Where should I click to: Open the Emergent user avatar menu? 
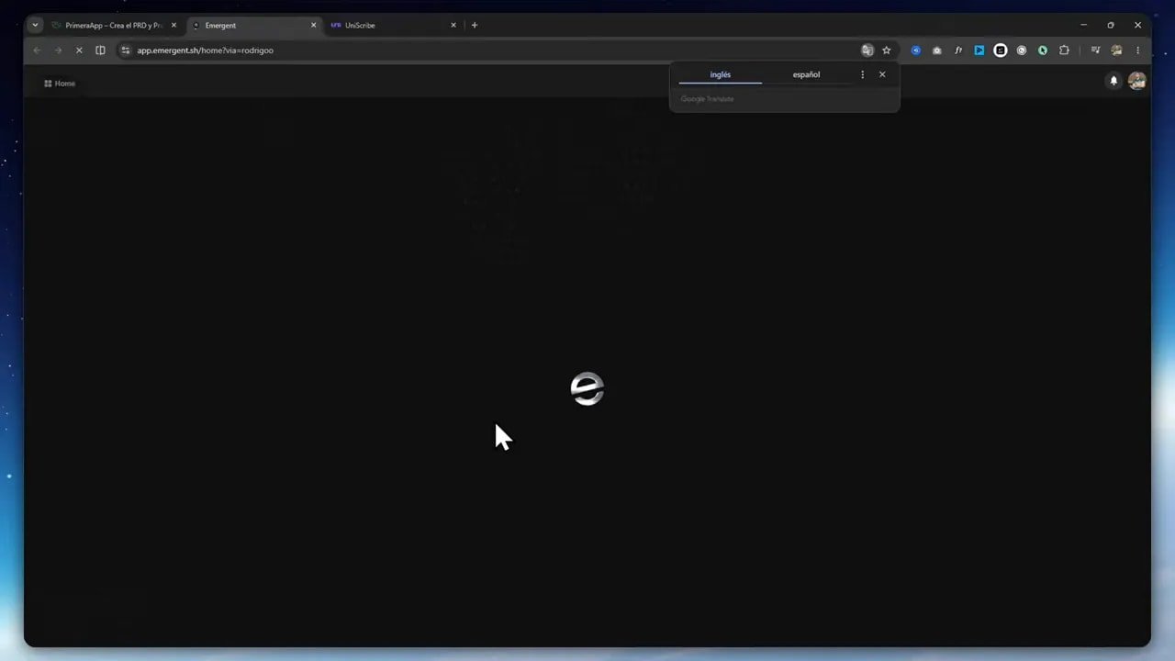click(x=1137, y=81)
